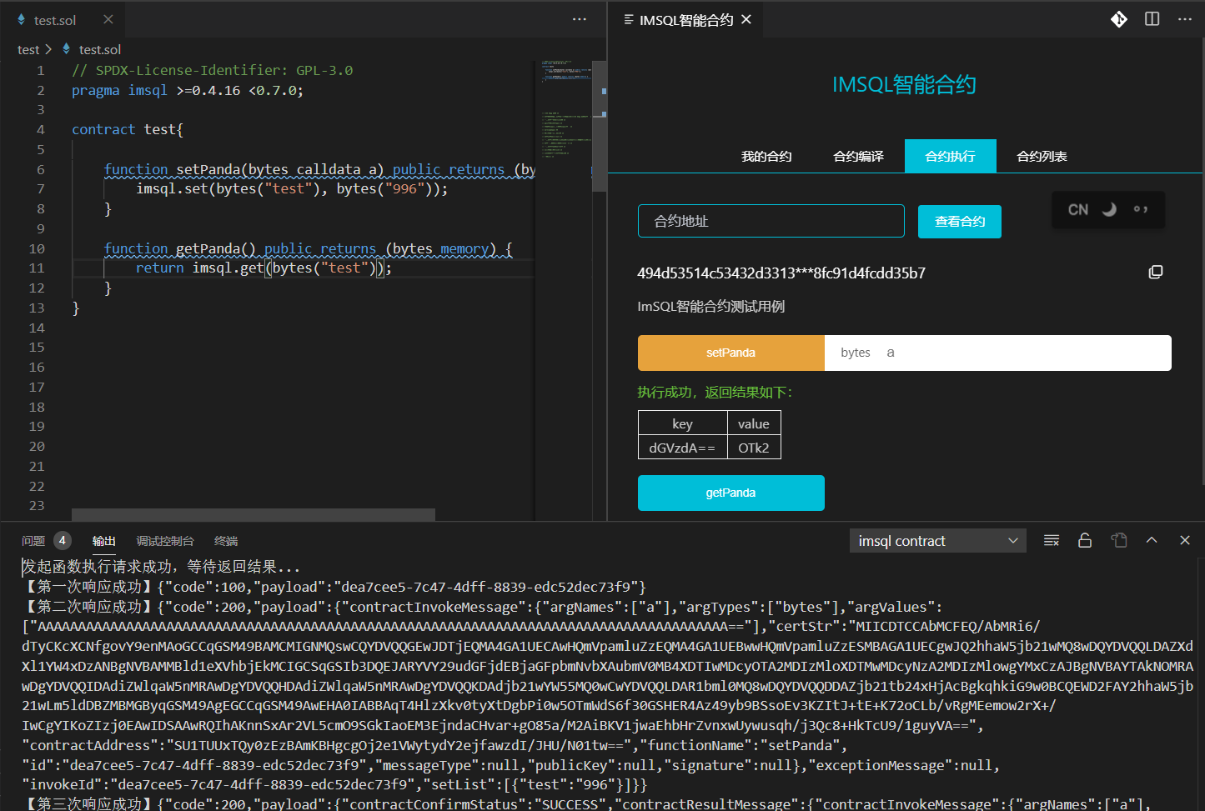Open the 问题 problems panel tab
The image size is (1205, 811).
tap(33, 541)
